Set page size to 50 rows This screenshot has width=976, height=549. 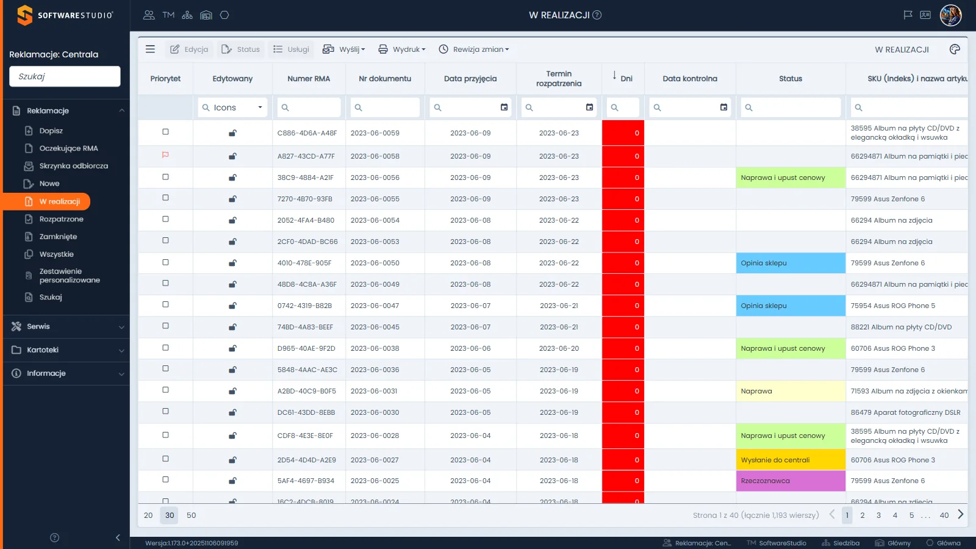tap(192, 515)
